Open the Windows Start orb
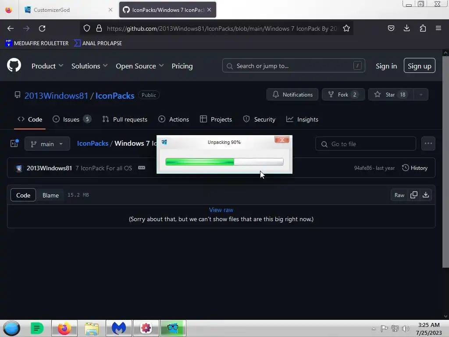This screenshot has width=449, height=337. (x=11, y=328)
